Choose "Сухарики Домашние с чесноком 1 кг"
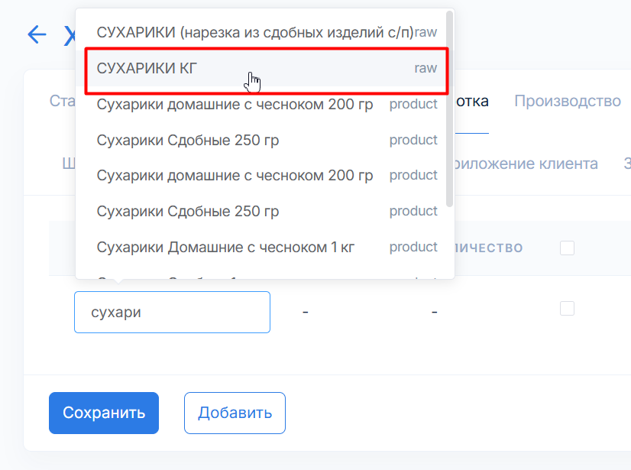 (x=225, y=247)
